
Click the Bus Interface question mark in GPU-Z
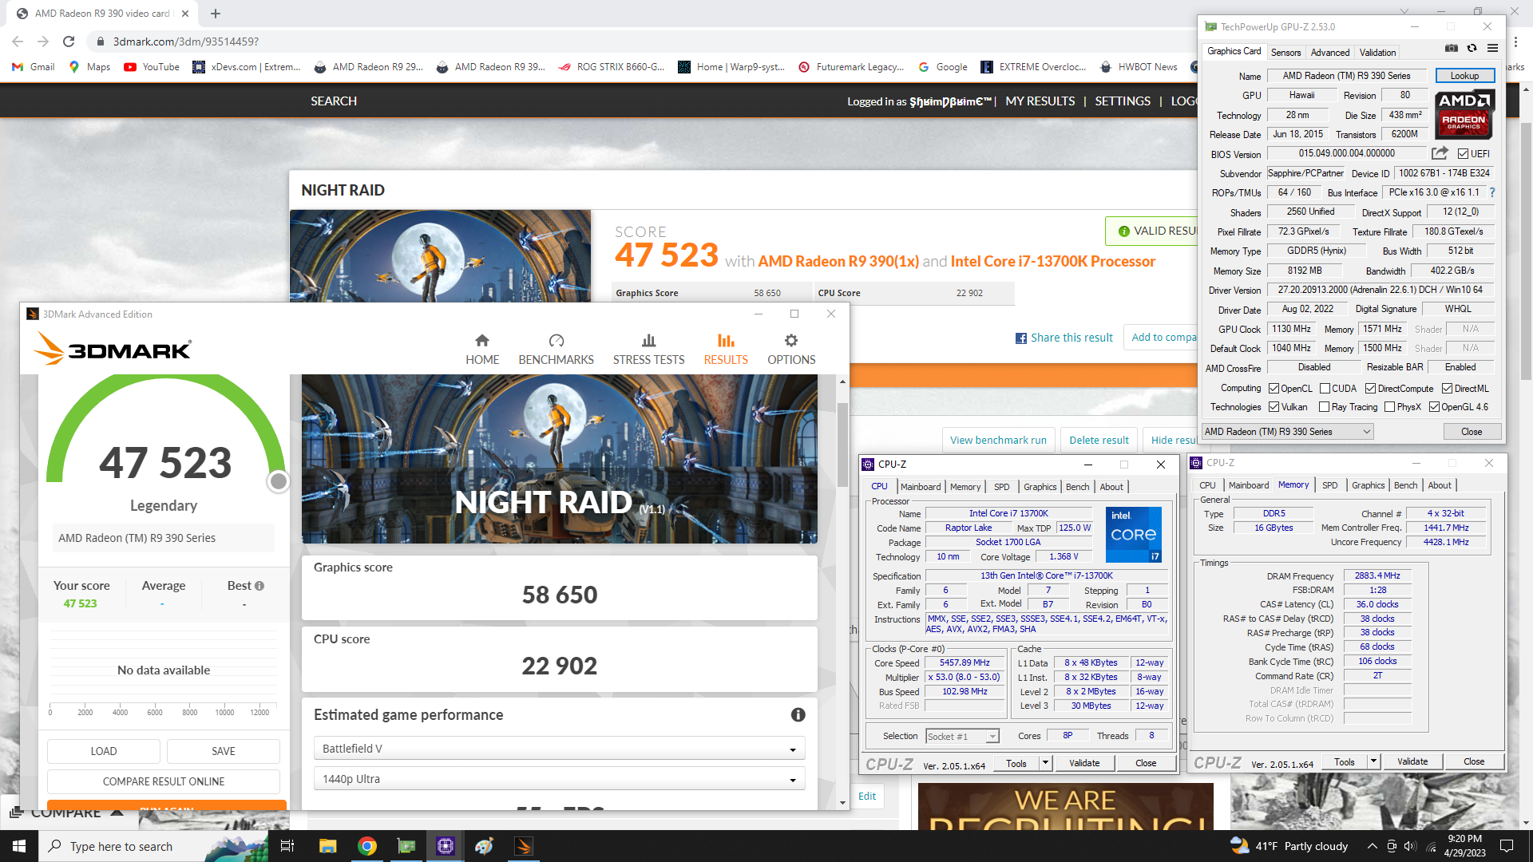[x=1491, y=192]
